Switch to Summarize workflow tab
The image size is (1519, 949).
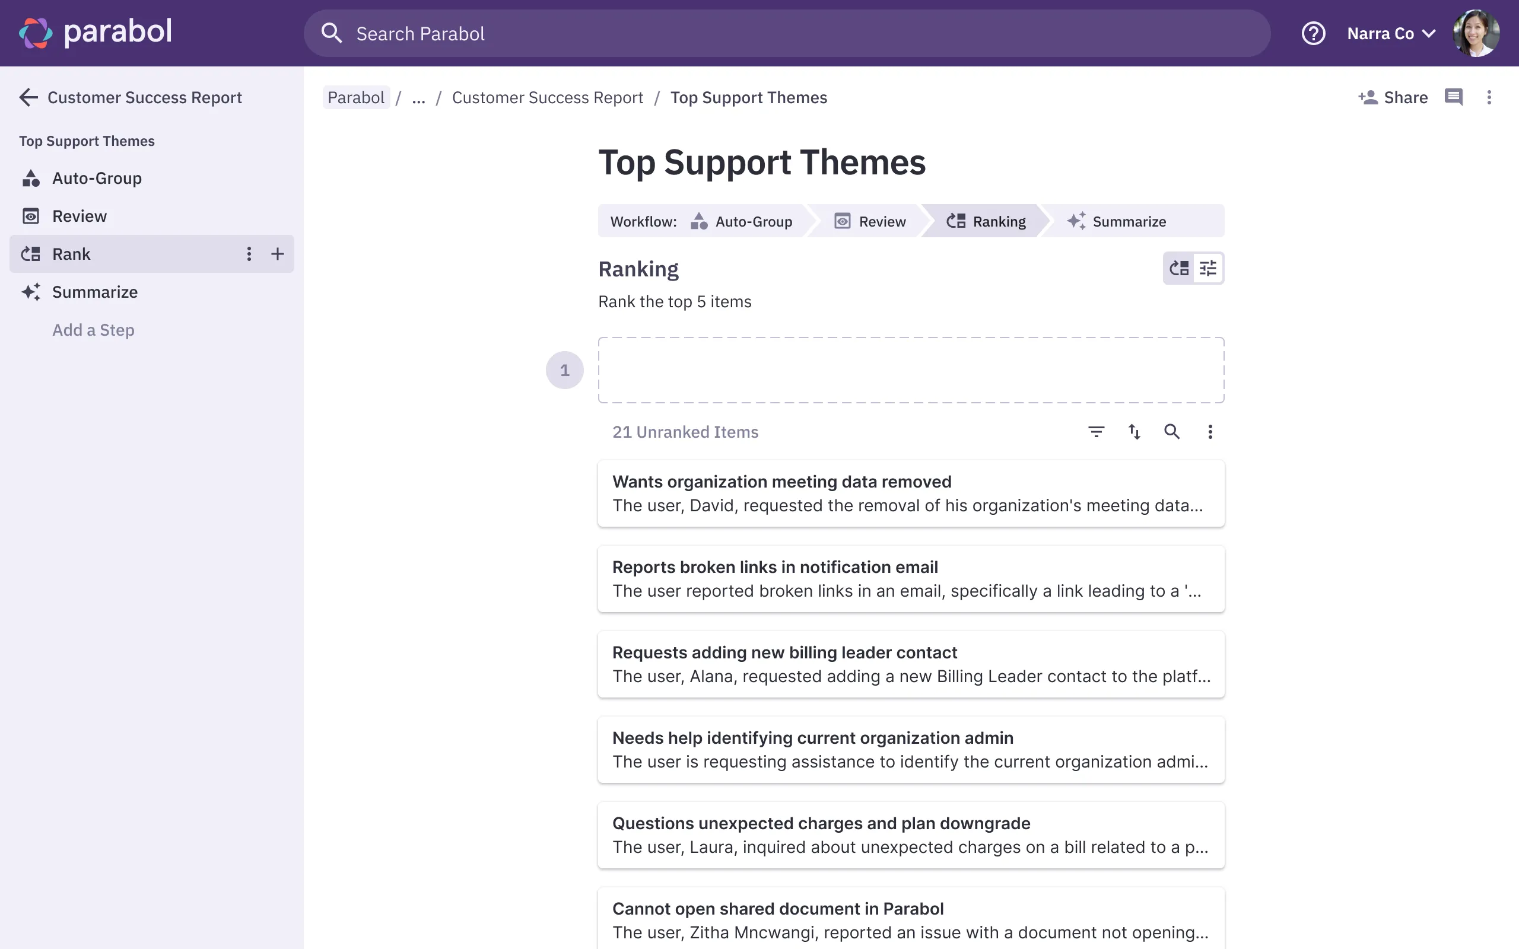point(1117,221)
